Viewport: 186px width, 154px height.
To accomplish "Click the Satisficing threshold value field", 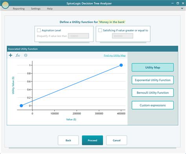I will [x=122, y=36].
